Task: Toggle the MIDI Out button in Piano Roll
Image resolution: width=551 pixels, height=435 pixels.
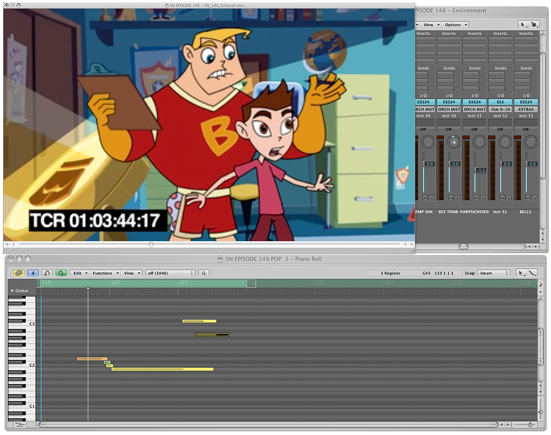Action: coord(61,273)
